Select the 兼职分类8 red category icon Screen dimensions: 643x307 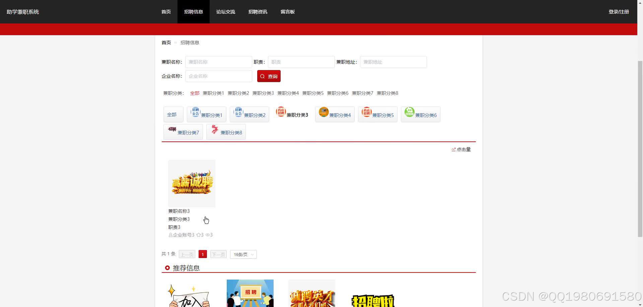pyautogui.click(x=226, y=131)
